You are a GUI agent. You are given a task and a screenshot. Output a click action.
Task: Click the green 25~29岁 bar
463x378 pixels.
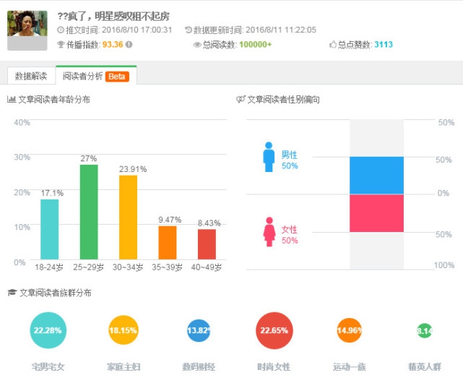(x=89, y=212)
